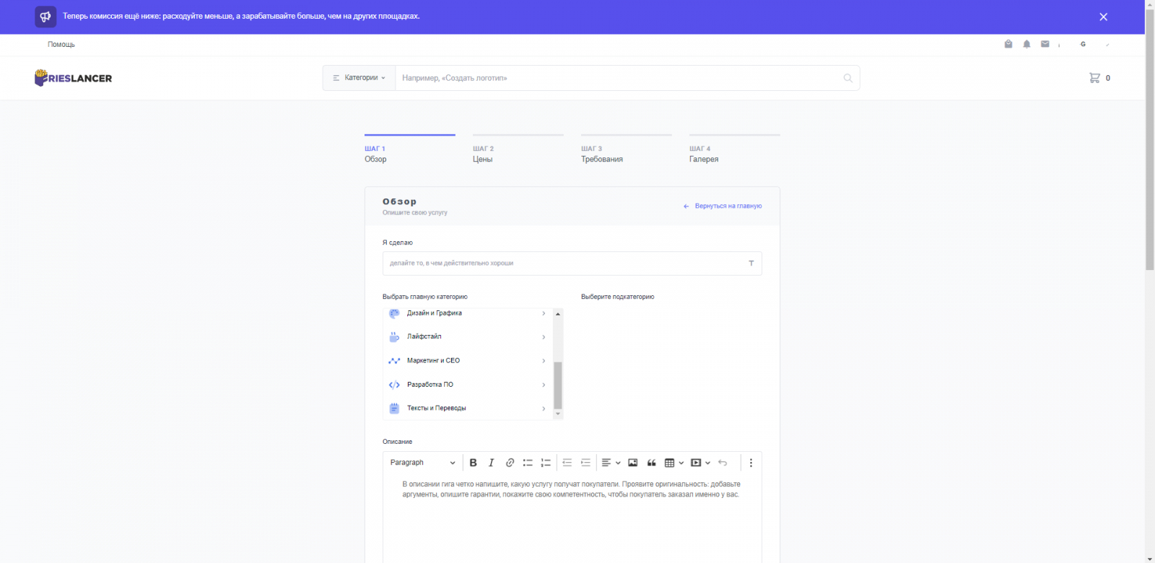
Task: Click into the description text area
Action: tap(572, 518)
